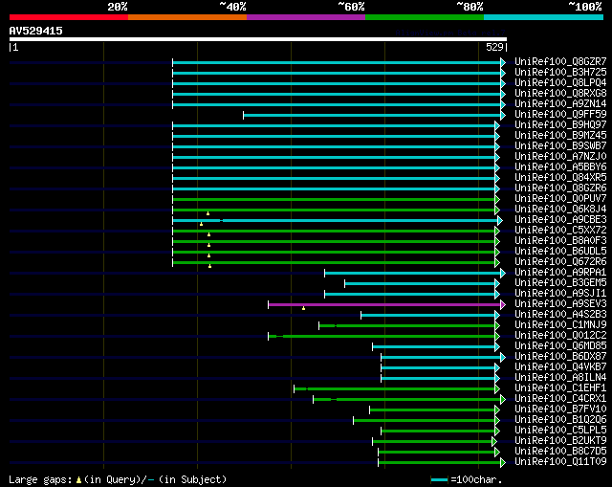The height and width of the screenshot is (487, 612).
Task: Open the UniRef100_B3H725 entry
Action: tap(560, 73)
